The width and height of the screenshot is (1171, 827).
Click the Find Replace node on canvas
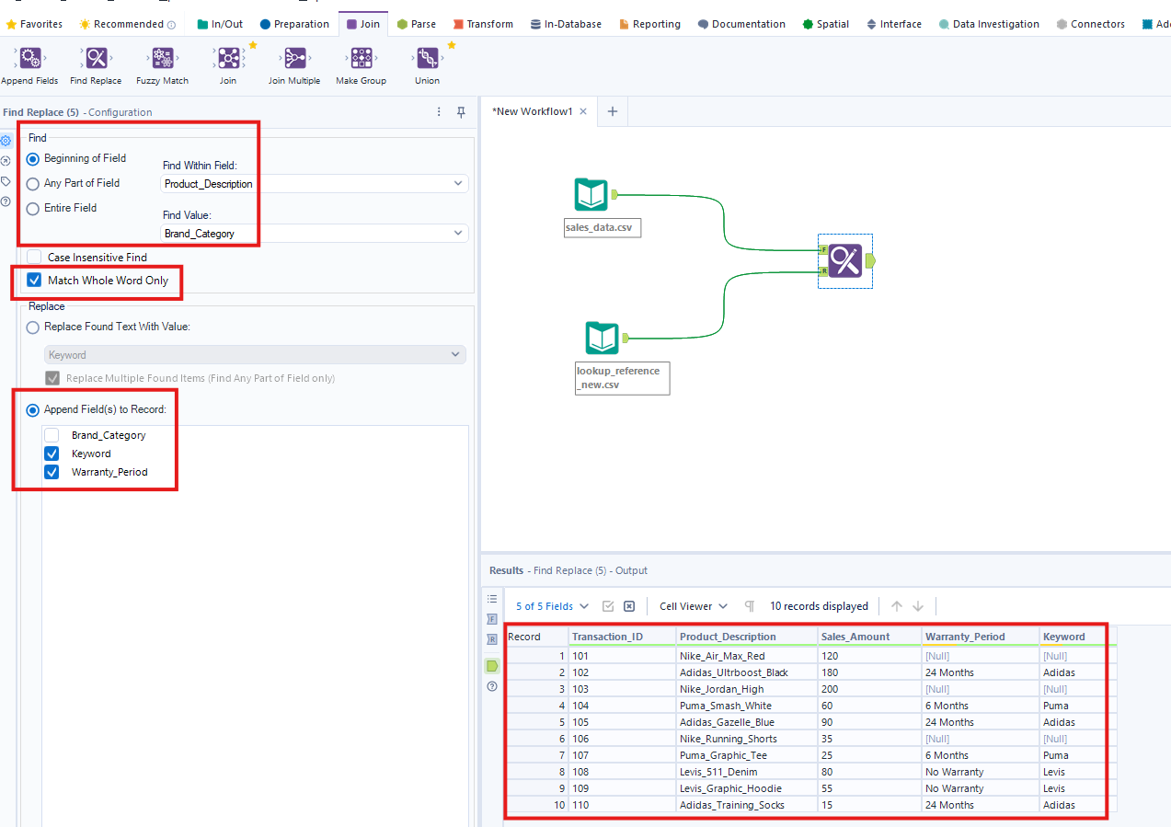(845, 261)
